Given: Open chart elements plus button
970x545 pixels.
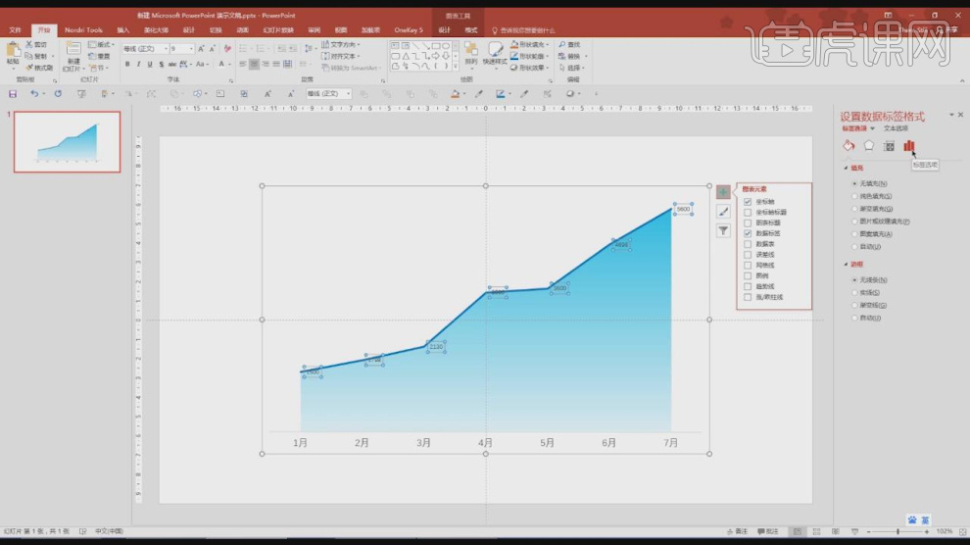Looking at the screenshot, I should pyautogui.click(x=722, y=192).
